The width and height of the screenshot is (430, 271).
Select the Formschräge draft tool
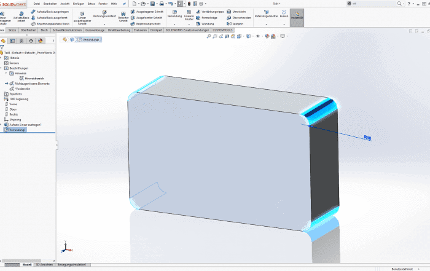coord(207,18)
